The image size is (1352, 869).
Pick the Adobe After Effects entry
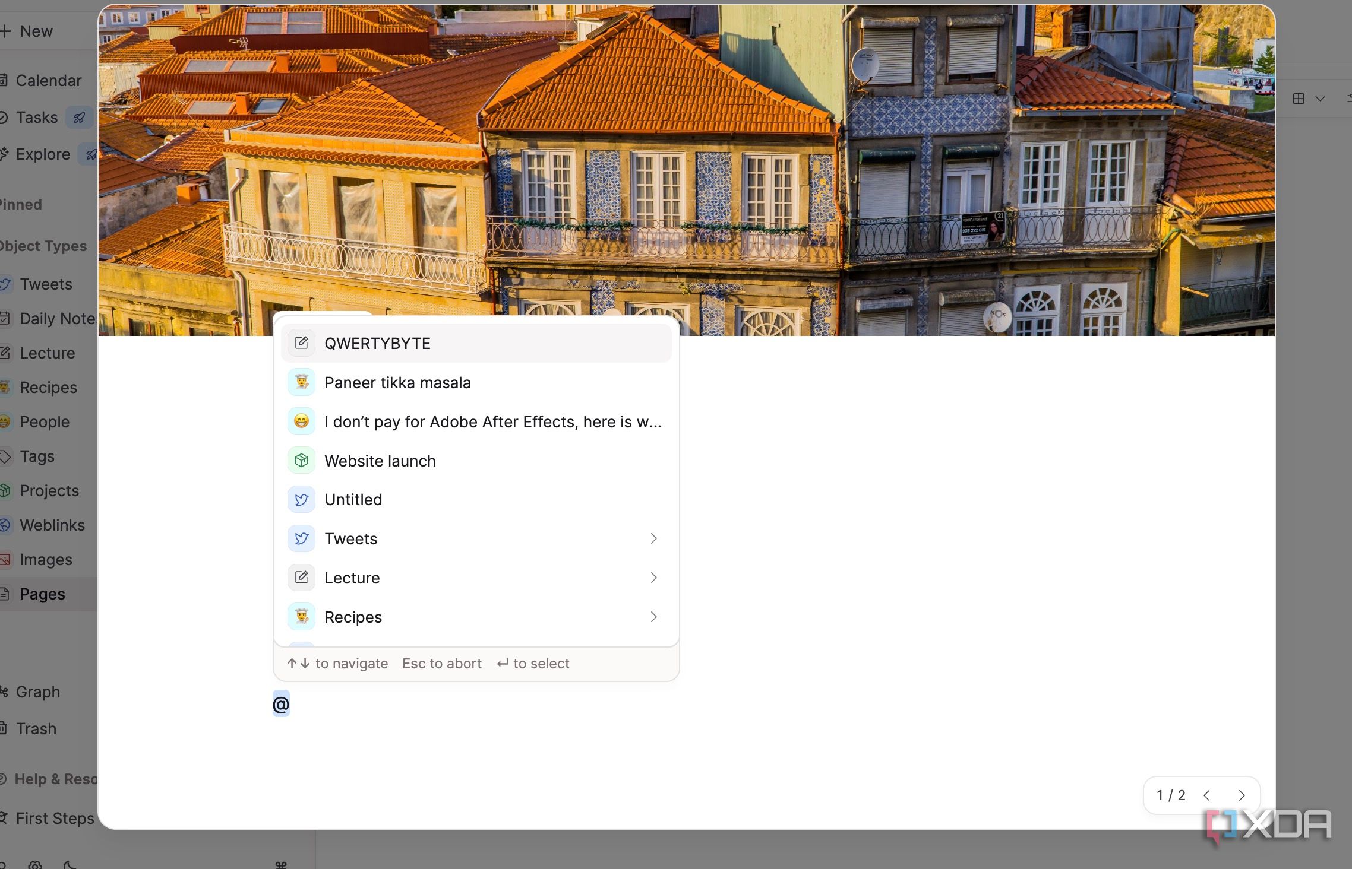[476, 421]
